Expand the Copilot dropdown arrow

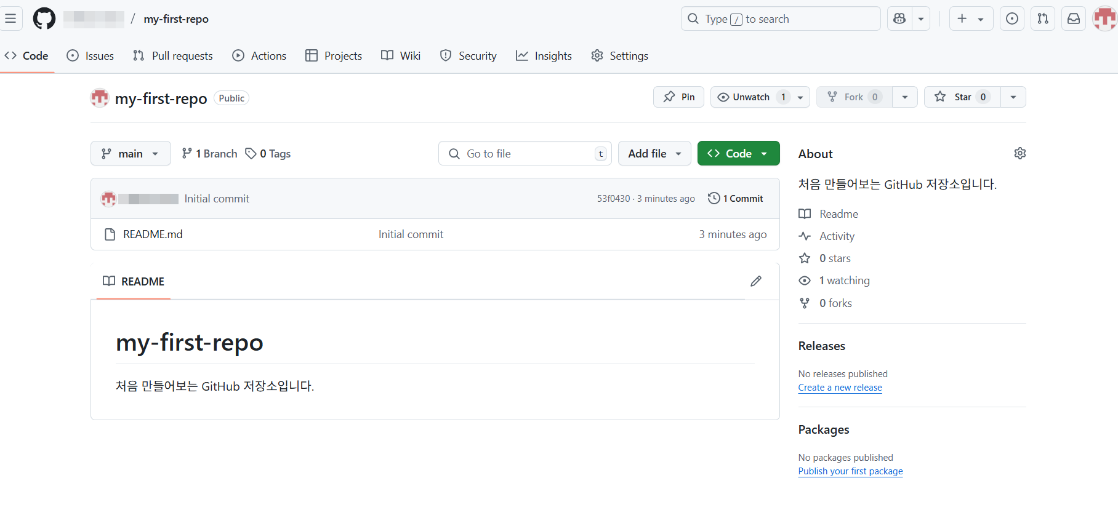921,18
